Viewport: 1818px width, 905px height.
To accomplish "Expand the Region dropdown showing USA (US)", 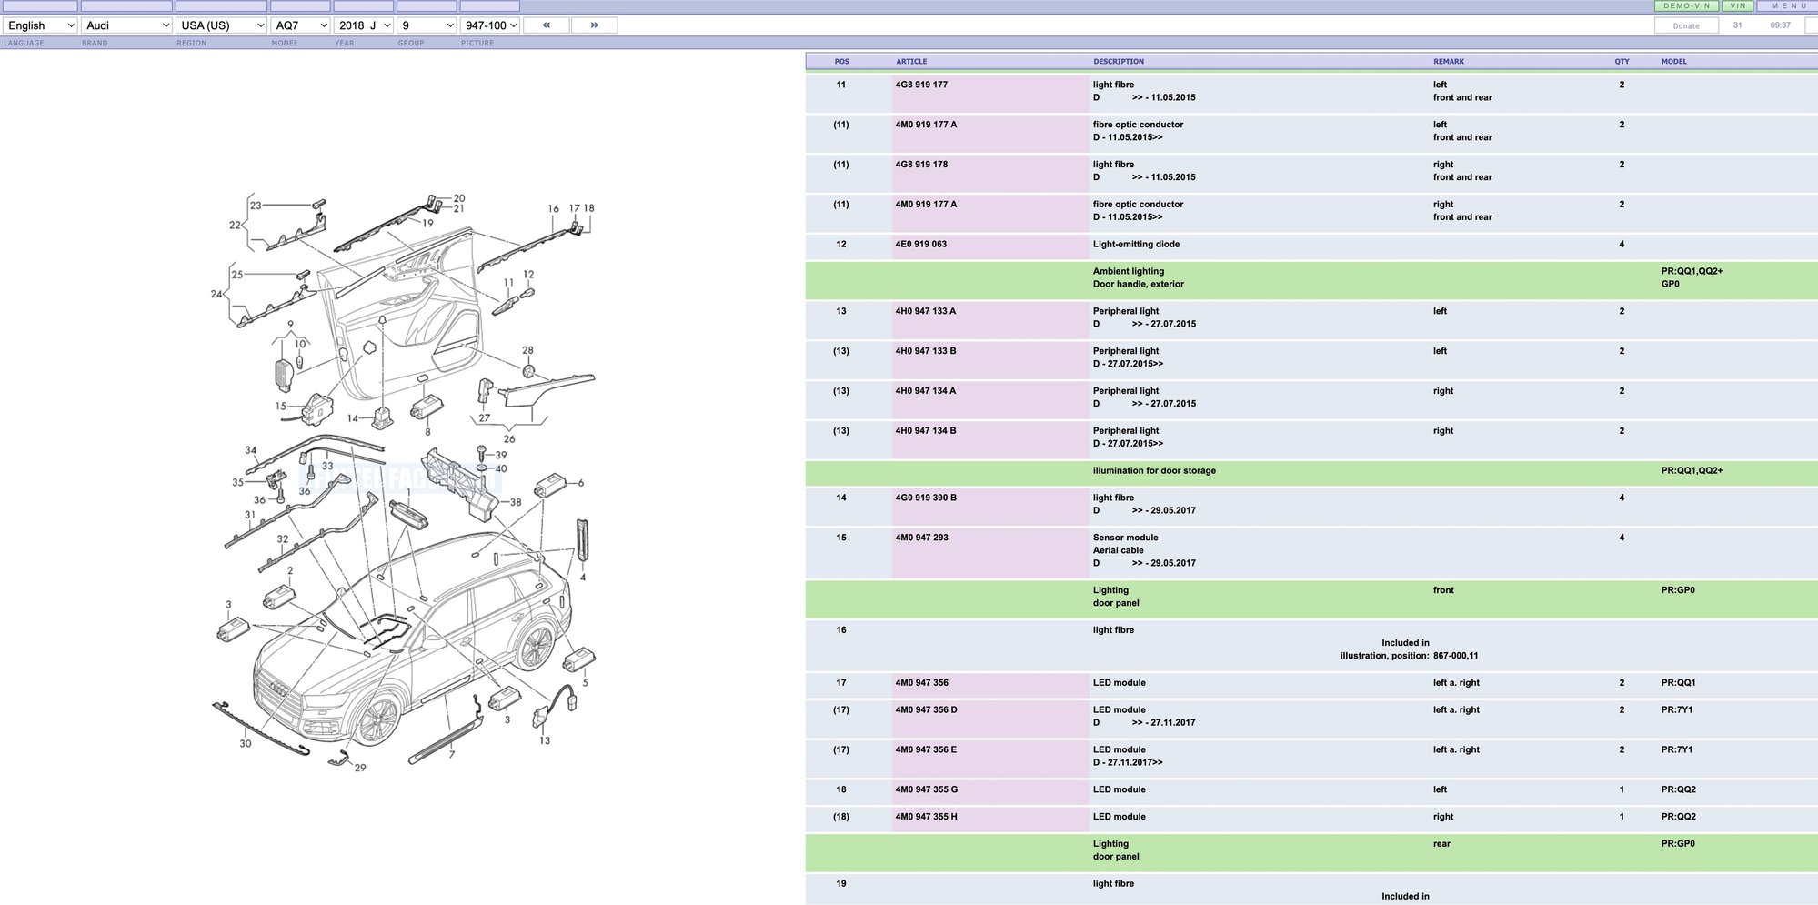I will click(x=222, y=25).
